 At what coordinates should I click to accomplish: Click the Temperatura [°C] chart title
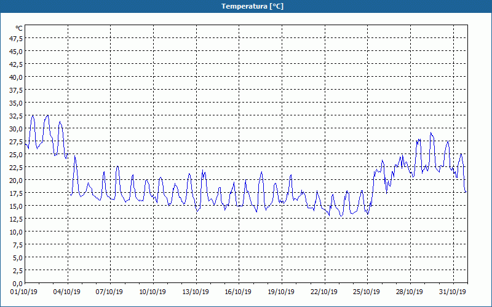tap(252, 6)
